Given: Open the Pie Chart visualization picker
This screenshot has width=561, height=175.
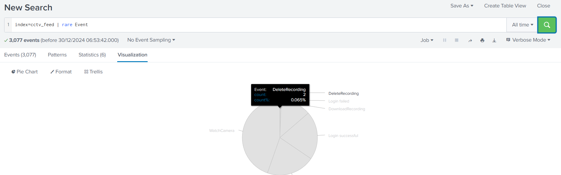Looking at the screenshot, I should coord(24,72).
